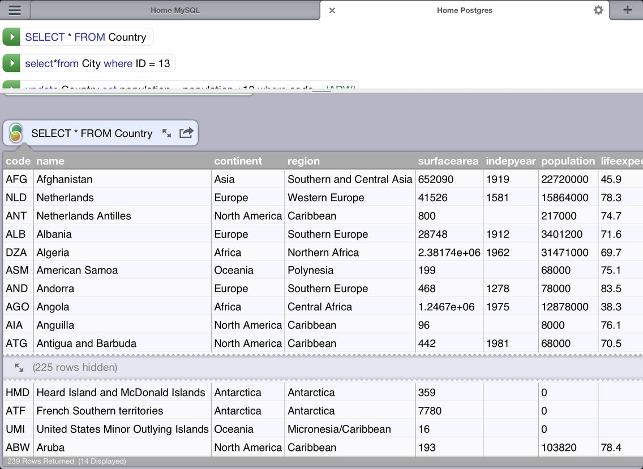Open connection settings gear
The image size is (643, 469).
(x=598, y=10)
